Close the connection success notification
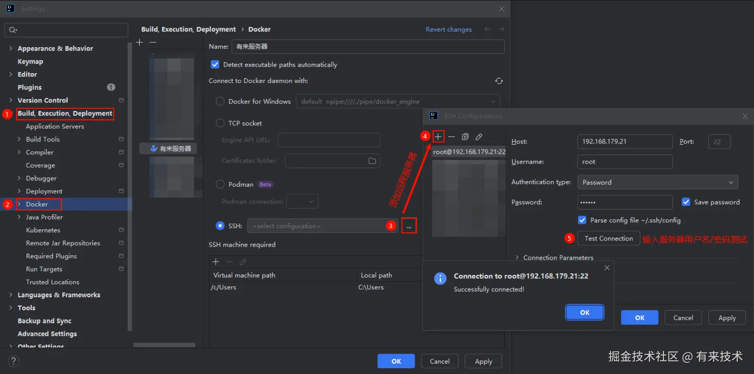This screenshot has width=754, height=374. point(607,268)
